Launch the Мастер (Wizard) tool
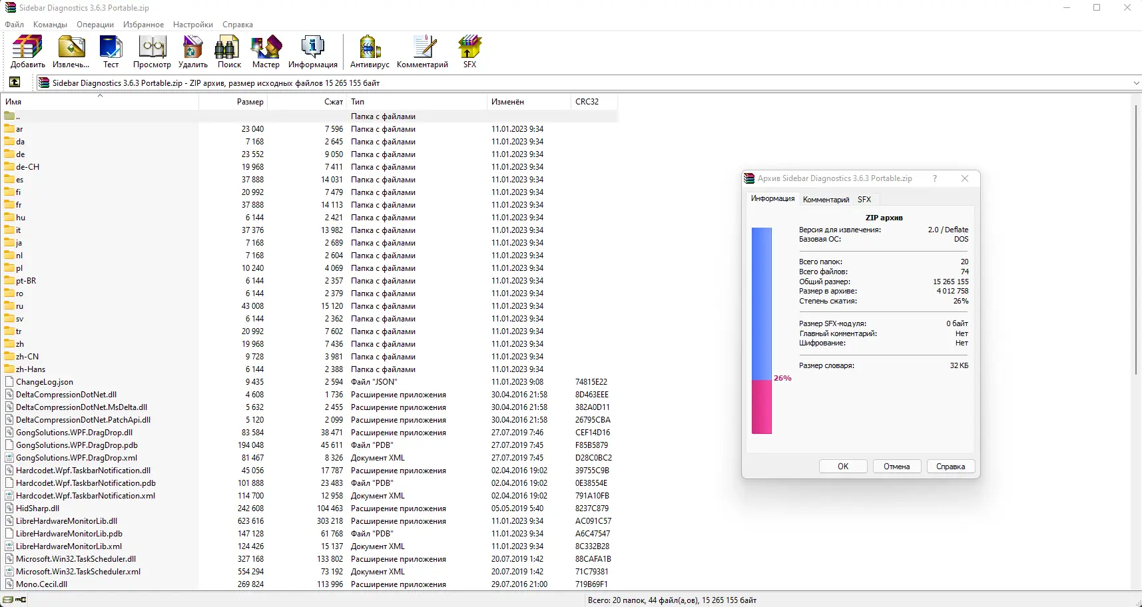The width and height of the screenshot is (1142, 607). coord(266,48)
